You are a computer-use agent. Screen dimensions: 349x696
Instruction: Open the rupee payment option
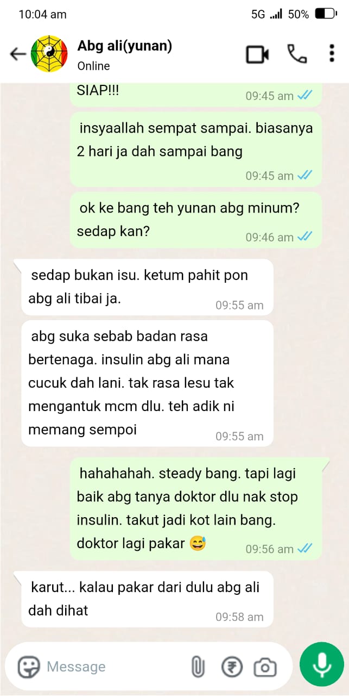tap(231, 667)
